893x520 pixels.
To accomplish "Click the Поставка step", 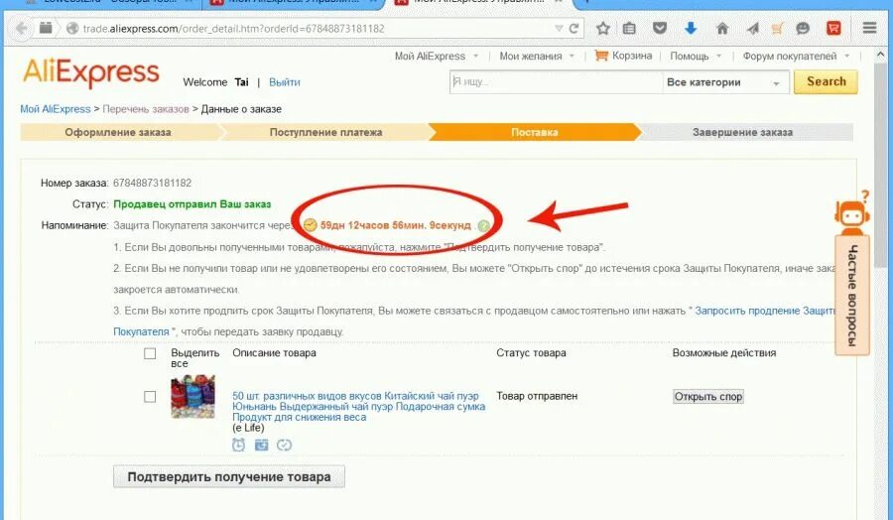I will pos(534,132).
